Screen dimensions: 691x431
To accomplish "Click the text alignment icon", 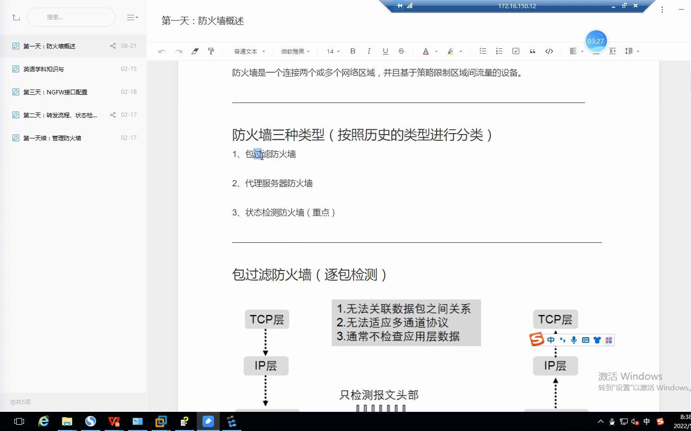I will [x=573, y=51].
